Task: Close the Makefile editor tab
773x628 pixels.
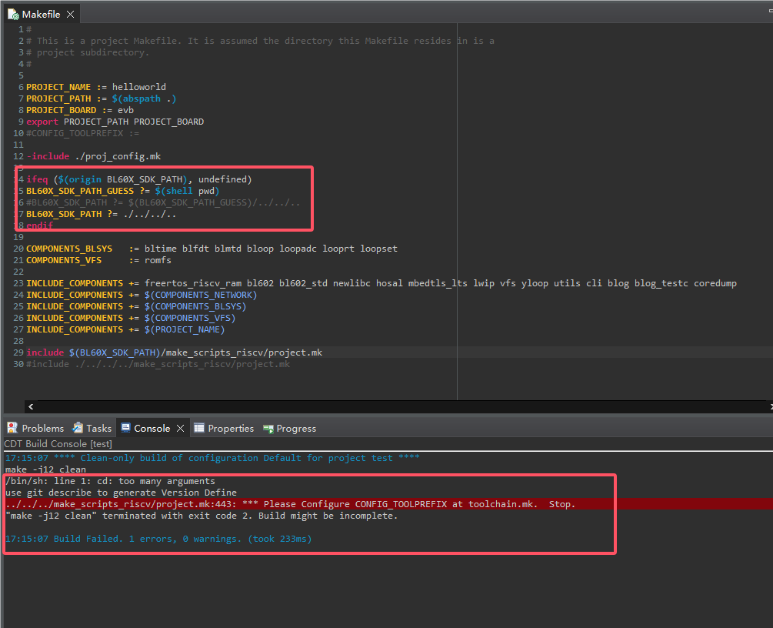Action: coord(71,15)
